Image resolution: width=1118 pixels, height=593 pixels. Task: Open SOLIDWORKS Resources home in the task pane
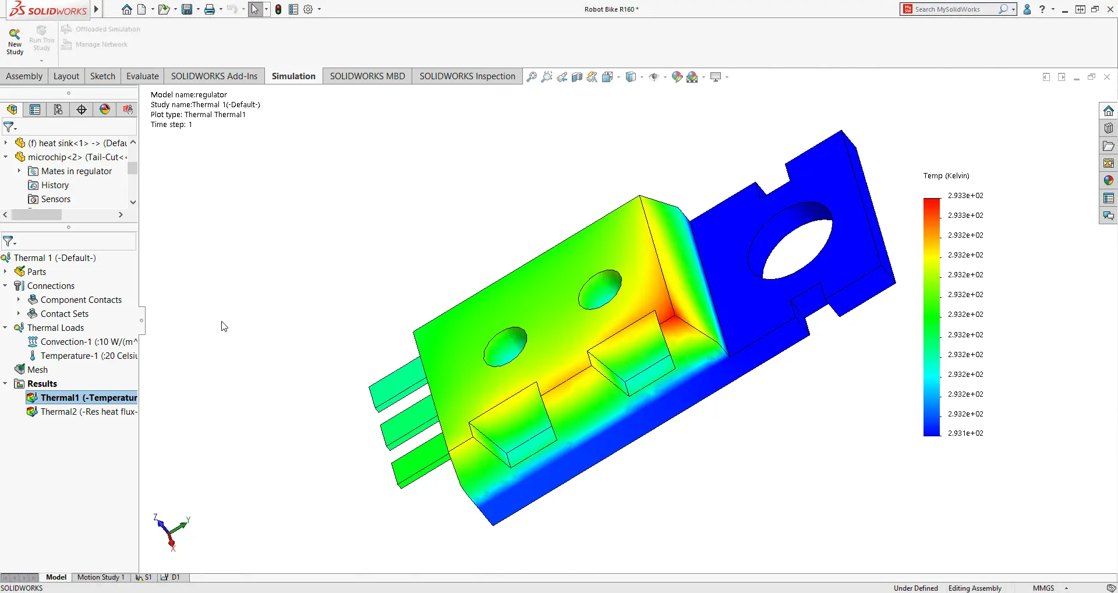click(1108, 111)
